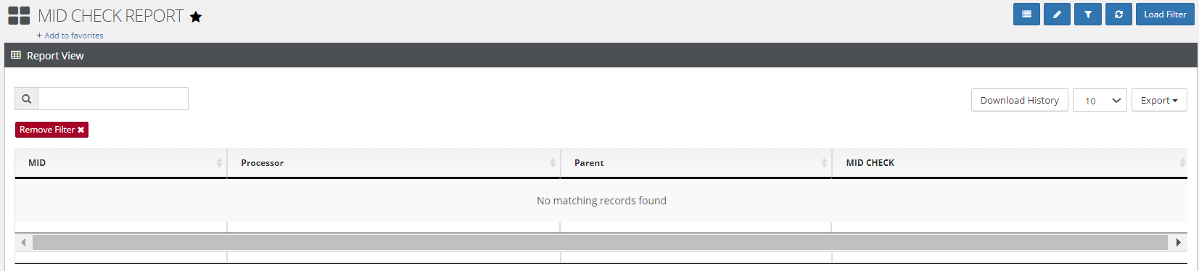
Task: Sort table by MID column
Action: 121,163
